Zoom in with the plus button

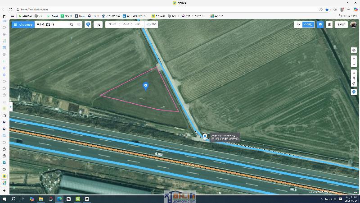354,58
